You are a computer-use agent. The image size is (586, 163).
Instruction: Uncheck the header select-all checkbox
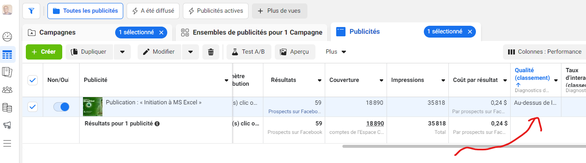click(x=33, y=80)
